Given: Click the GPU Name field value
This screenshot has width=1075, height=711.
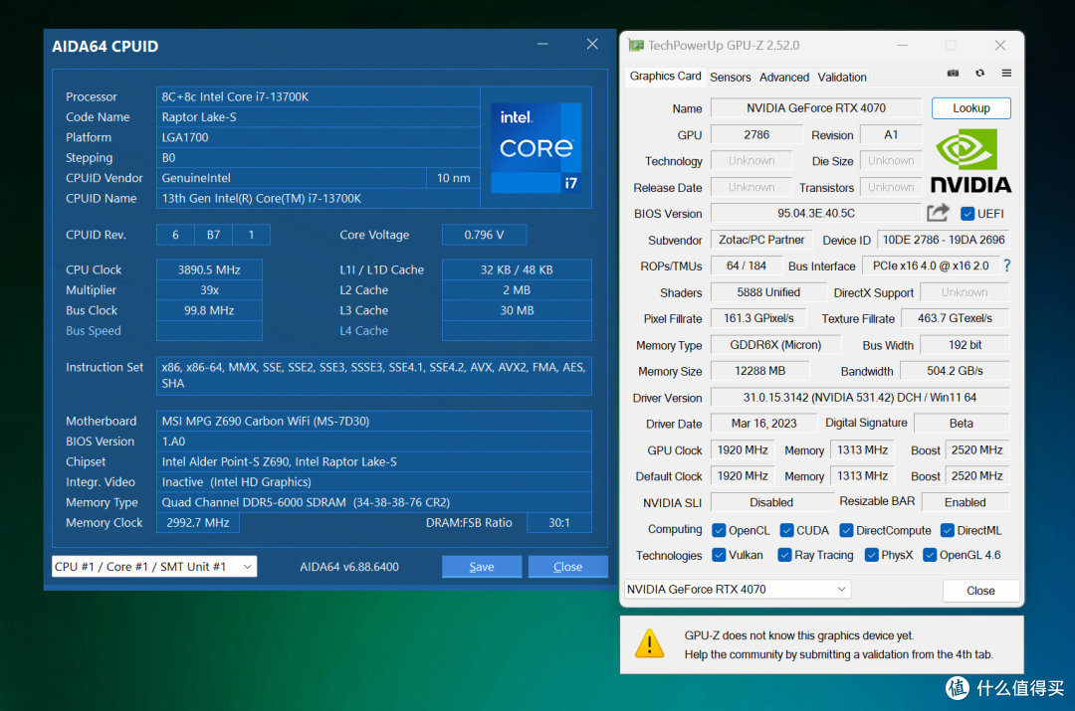Looking at the screenshot, I should (816, 108).
